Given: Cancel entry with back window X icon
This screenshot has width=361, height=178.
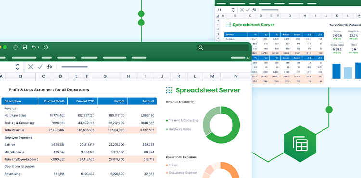Looking at the screenshot, I should [242, 10].
